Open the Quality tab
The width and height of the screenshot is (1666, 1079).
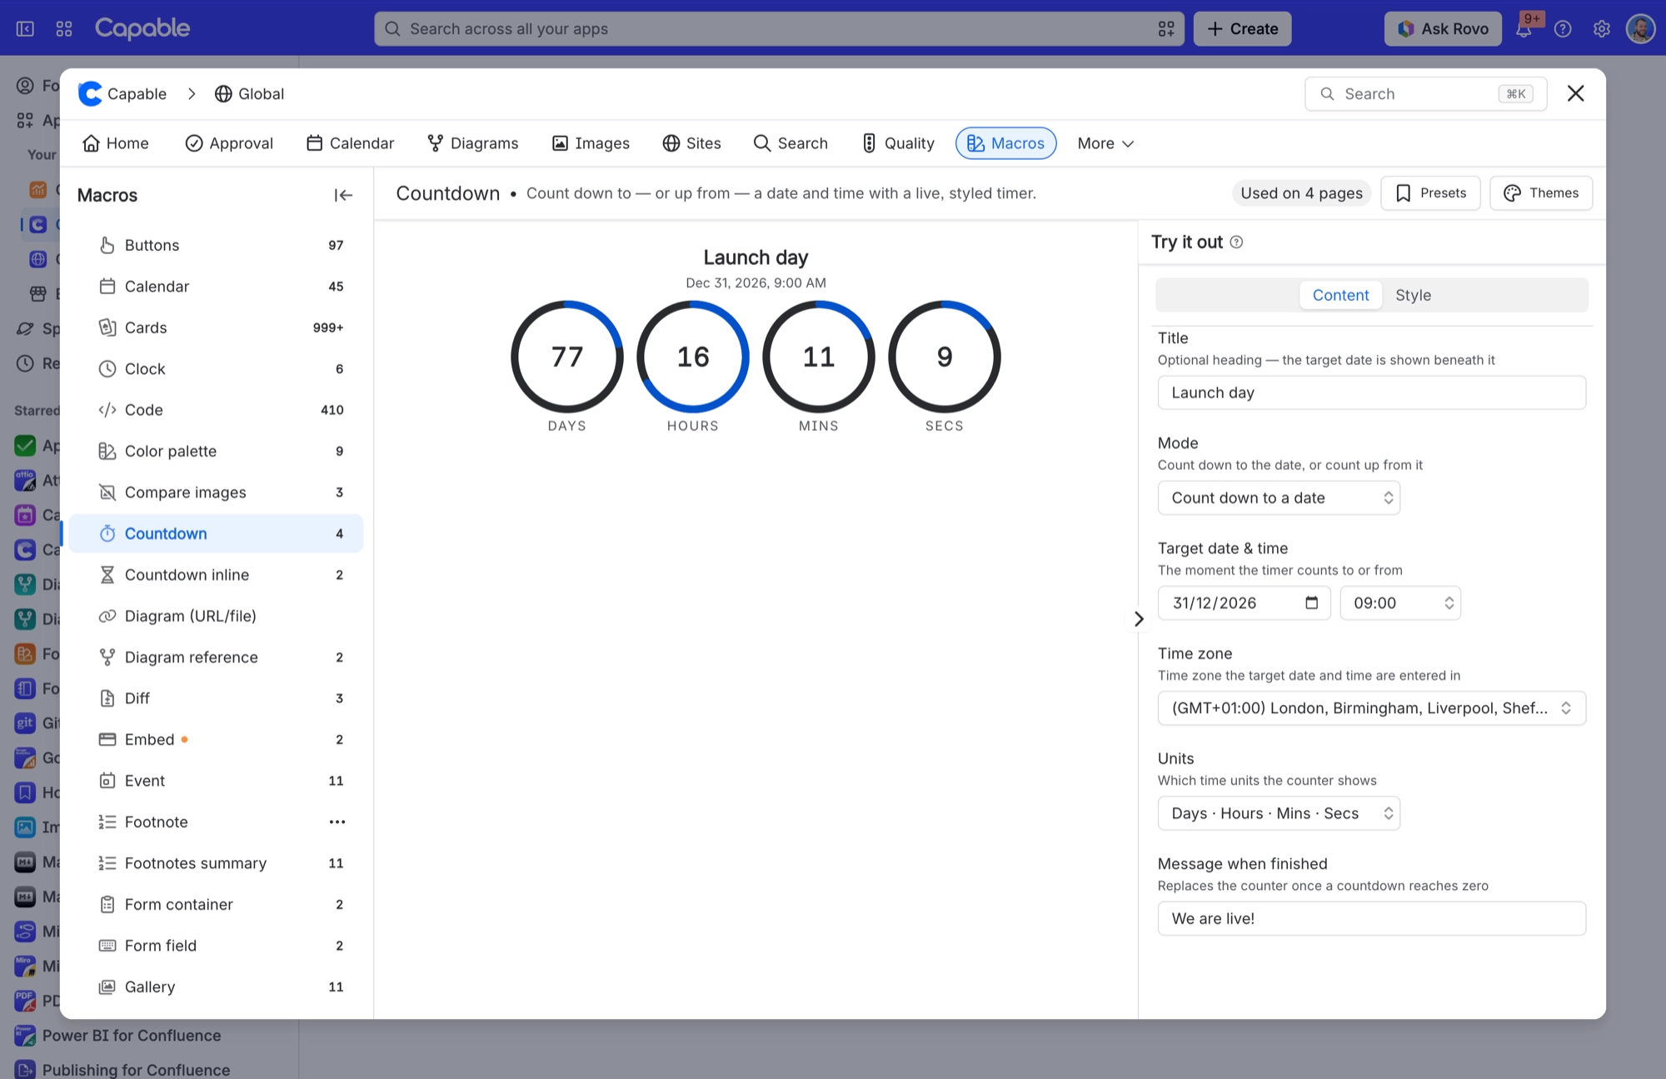(x=897, y=143)
